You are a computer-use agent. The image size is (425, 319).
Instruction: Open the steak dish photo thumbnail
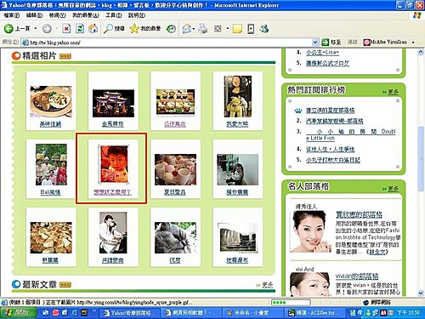click(51, 101)
